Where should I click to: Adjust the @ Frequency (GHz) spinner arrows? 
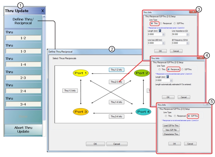point(188,43)
